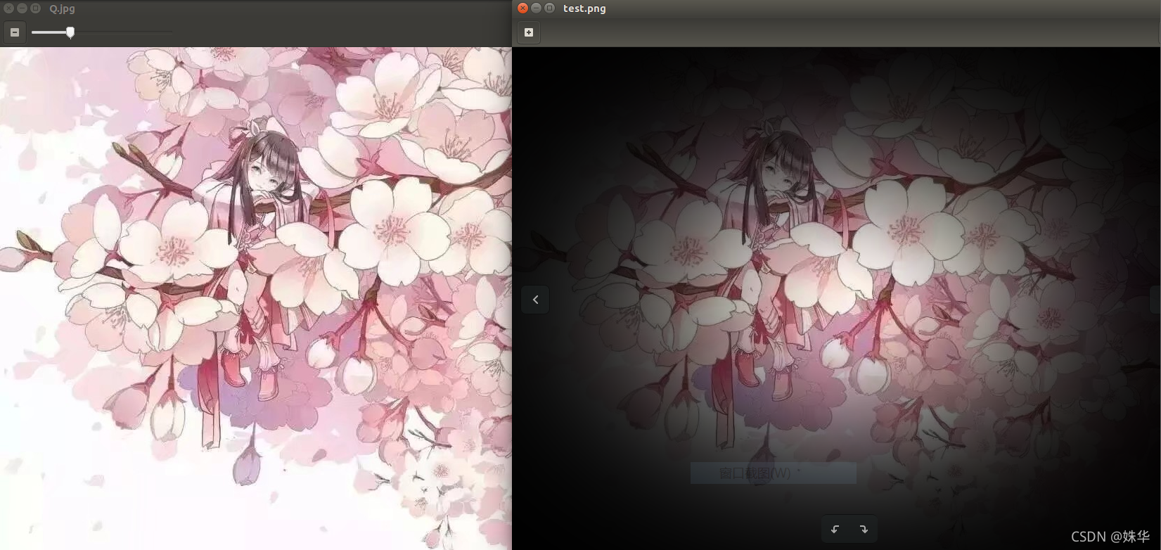Screen dimensions: 1161x550
Task: Click the cherry blossom picture in Q.jpg window
Action: point(255,298)
